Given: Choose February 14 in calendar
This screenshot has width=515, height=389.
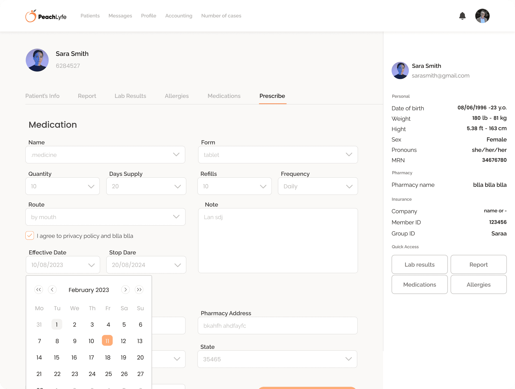Looking at the screenshot, I should tap(39, 357).
